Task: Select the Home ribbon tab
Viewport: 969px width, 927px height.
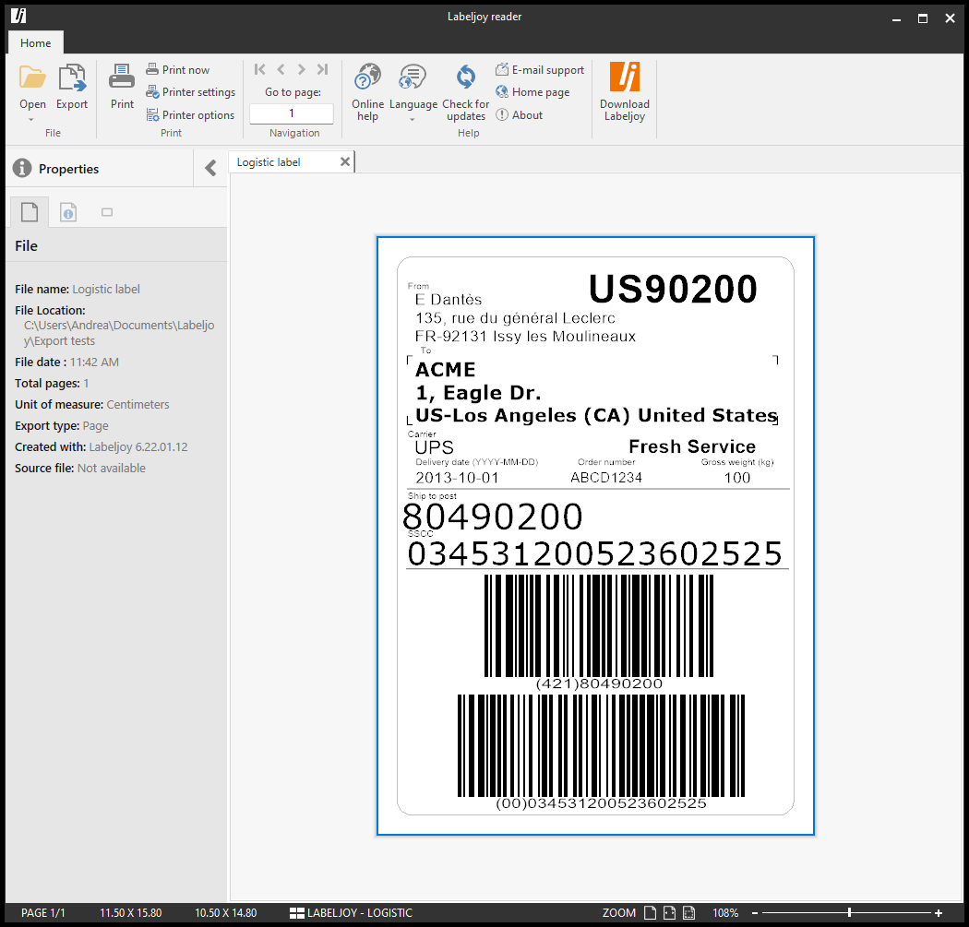Action: click(x=36, y=43)
